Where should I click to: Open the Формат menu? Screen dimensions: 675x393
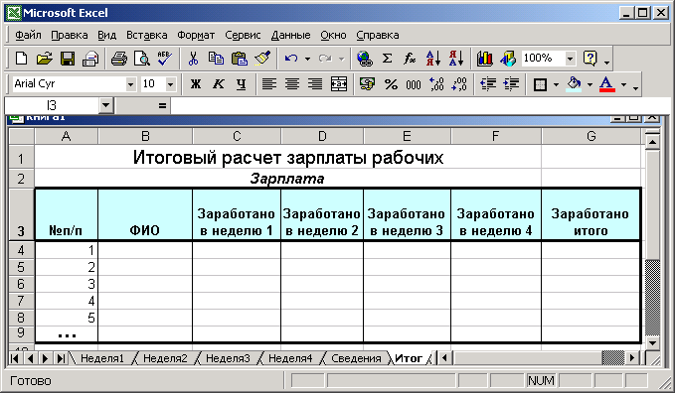196,35
